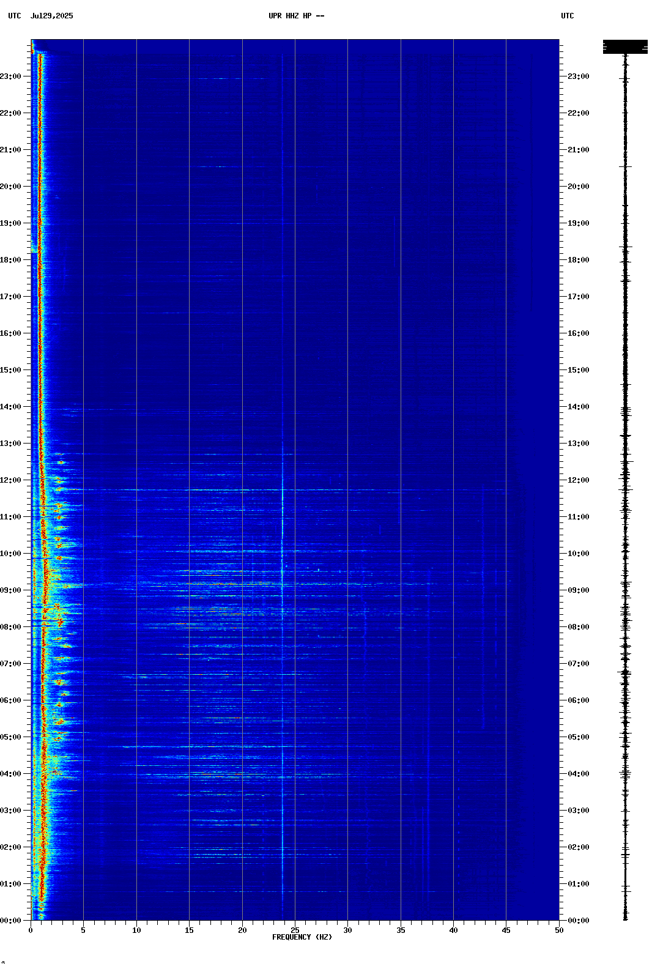Select 15:00 on the right time axis
The width and height of the screenshot is (652, 969).
pos(579,370)
